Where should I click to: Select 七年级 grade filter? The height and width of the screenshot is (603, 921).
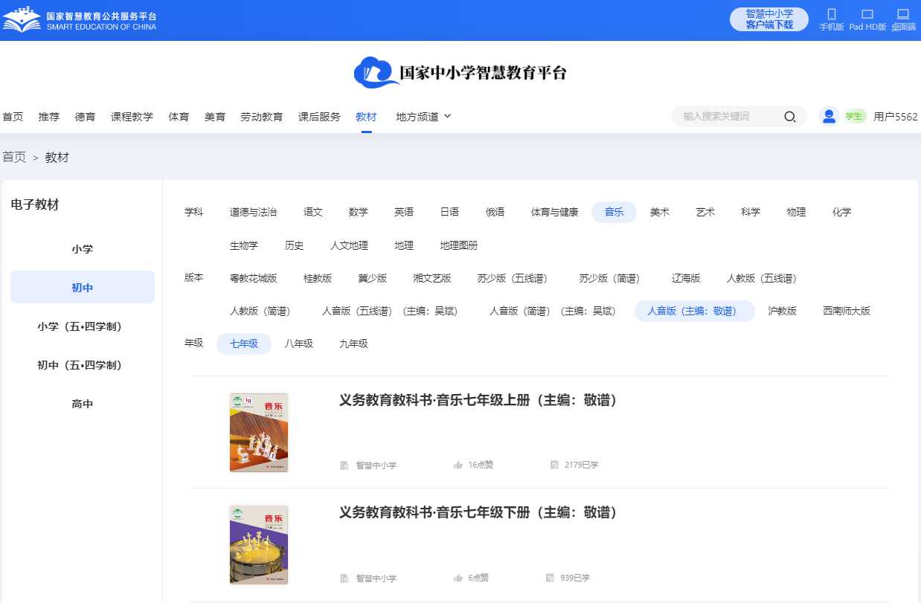[244, 344]
